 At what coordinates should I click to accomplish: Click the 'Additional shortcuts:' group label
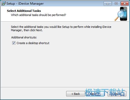click(24, 37)
